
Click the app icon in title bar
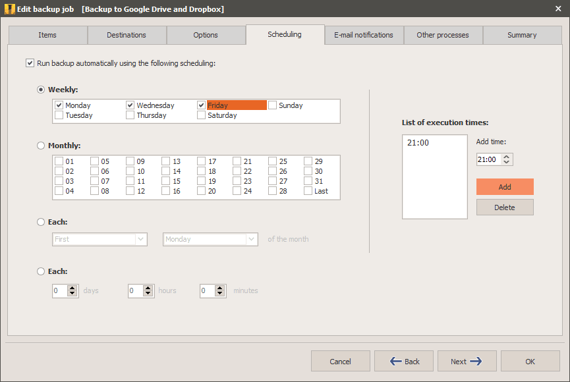9,9
